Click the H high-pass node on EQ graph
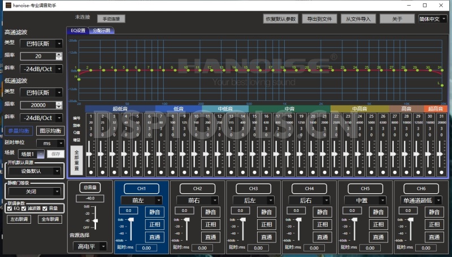This screenshot has height=257, width=452. click(x=79, y=79)
